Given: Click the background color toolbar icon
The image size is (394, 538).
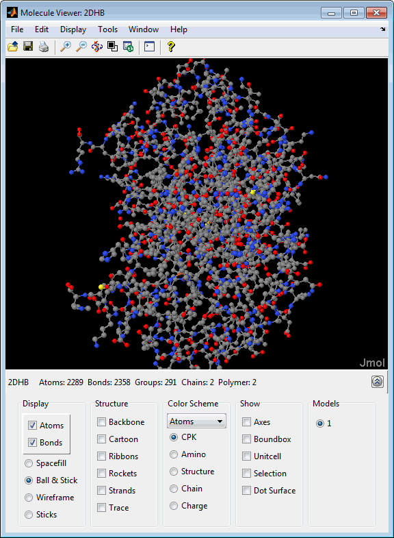Looking at the screenshot, I should (112, 47).
